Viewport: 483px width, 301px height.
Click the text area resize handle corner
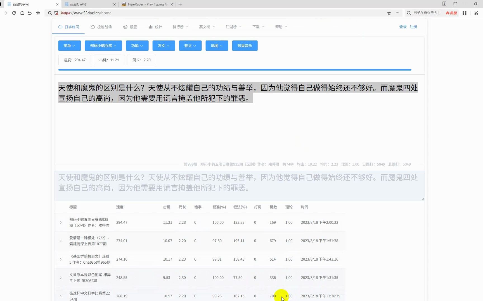[423, 199]
